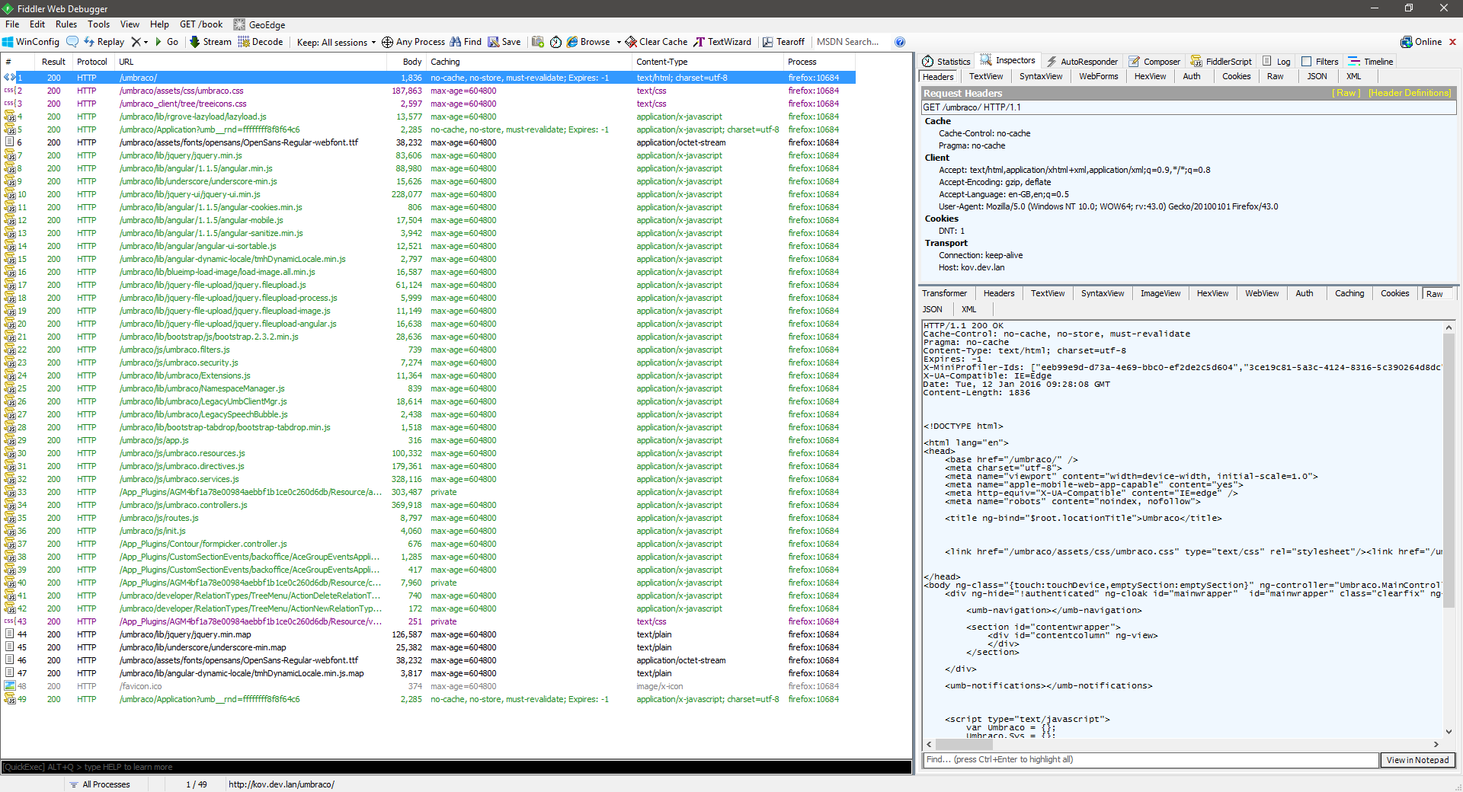This screenshot has width=1463, height=792.
Task: Open the Log tab
Action: click(x=1277, y=62)
